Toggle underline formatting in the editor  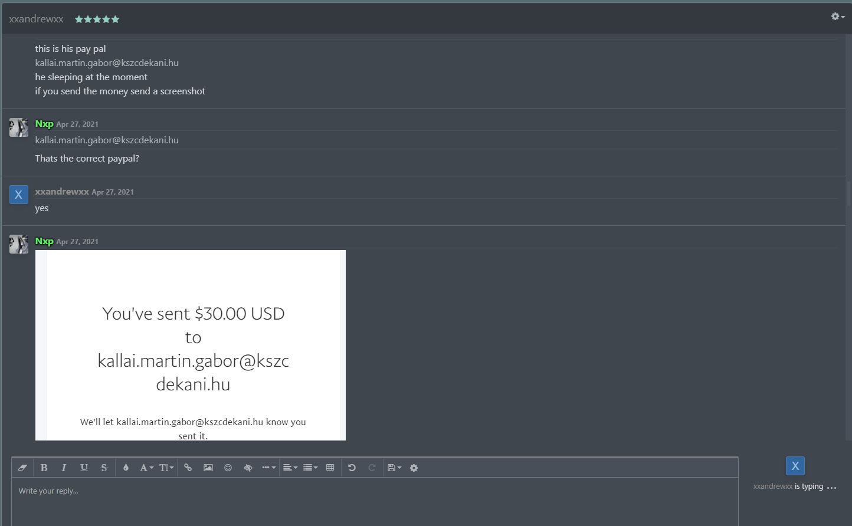84,468
